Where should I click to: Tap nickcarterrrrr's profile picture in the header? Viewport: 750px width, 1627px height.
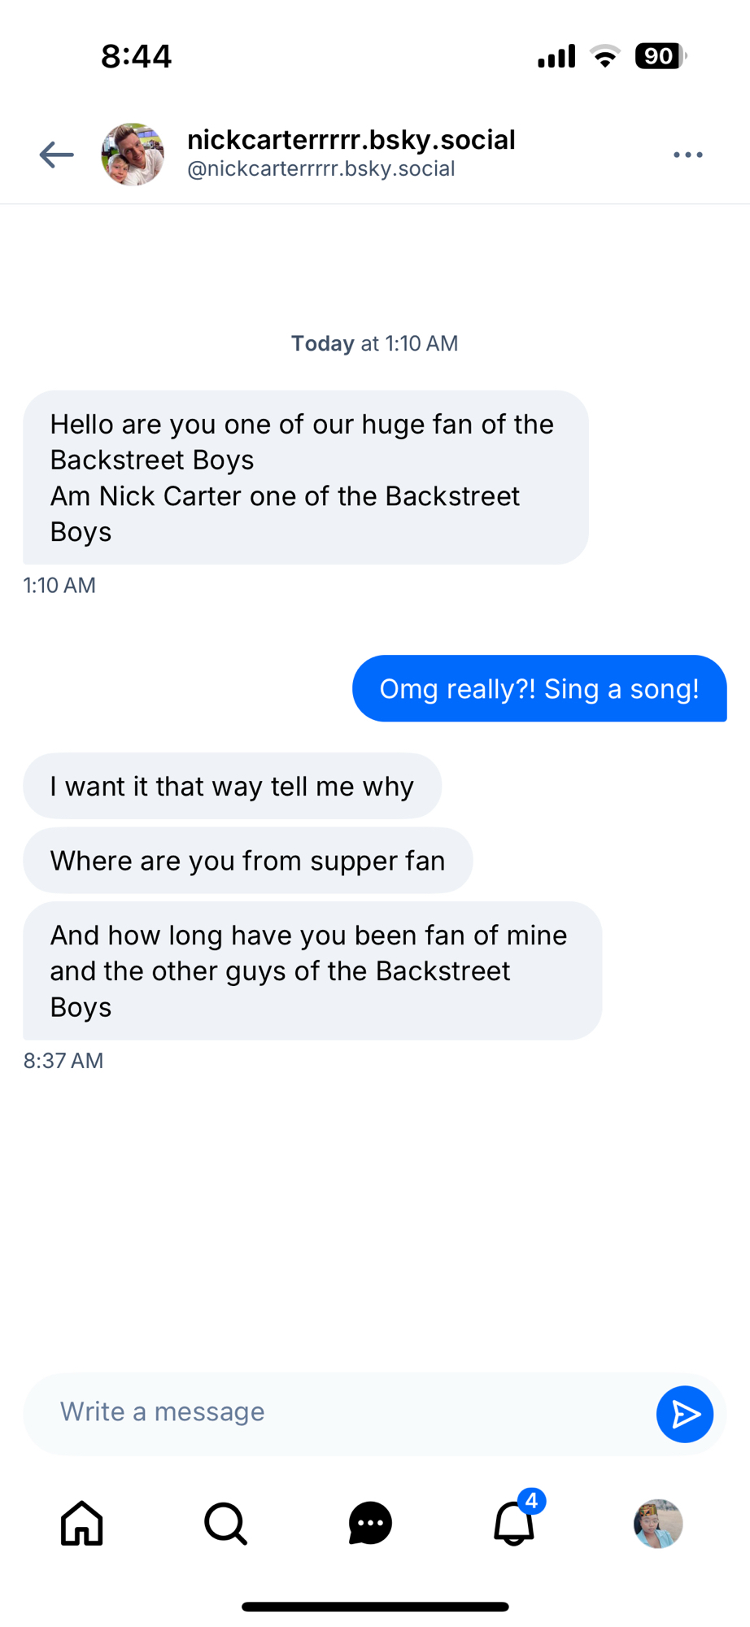[x=133, y=155]
